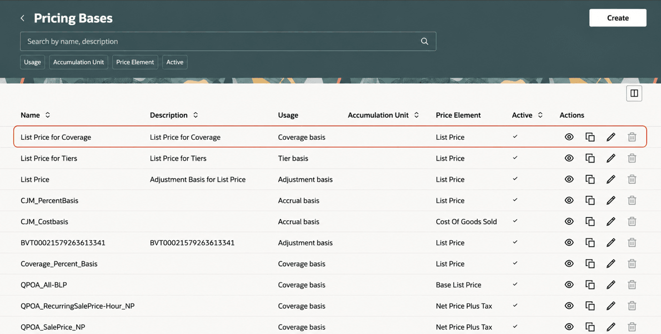The width and height of the screenshot is (661, 334).
Task: Edit the CJM_PercentBasis row
Action: (611, 200)
